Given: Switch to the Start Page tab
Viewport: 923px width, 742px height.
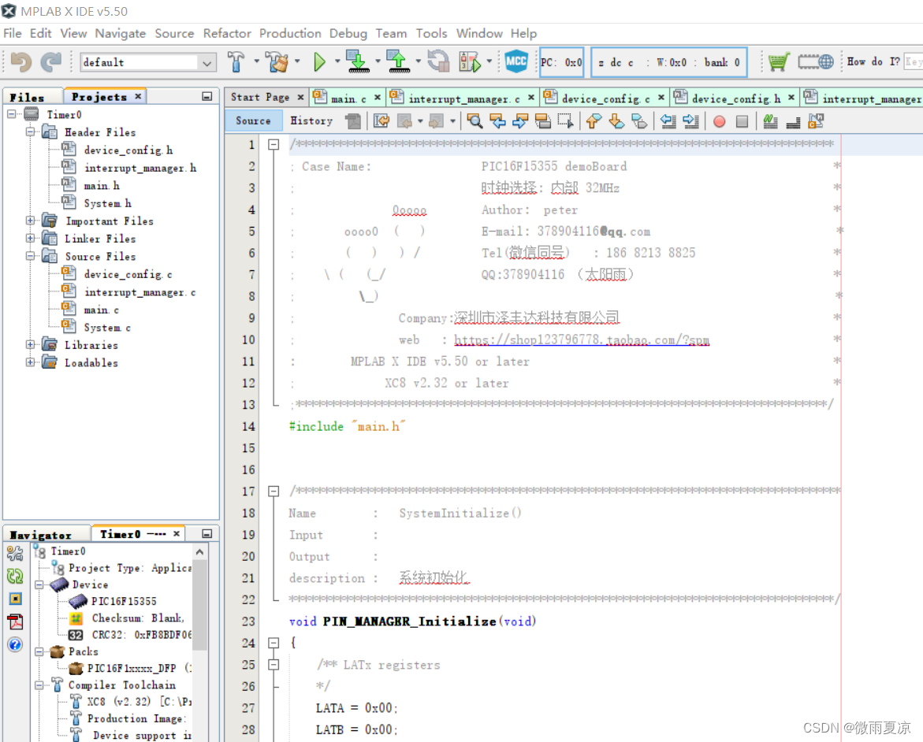Looking at the screenshot, I should [259, 97].
